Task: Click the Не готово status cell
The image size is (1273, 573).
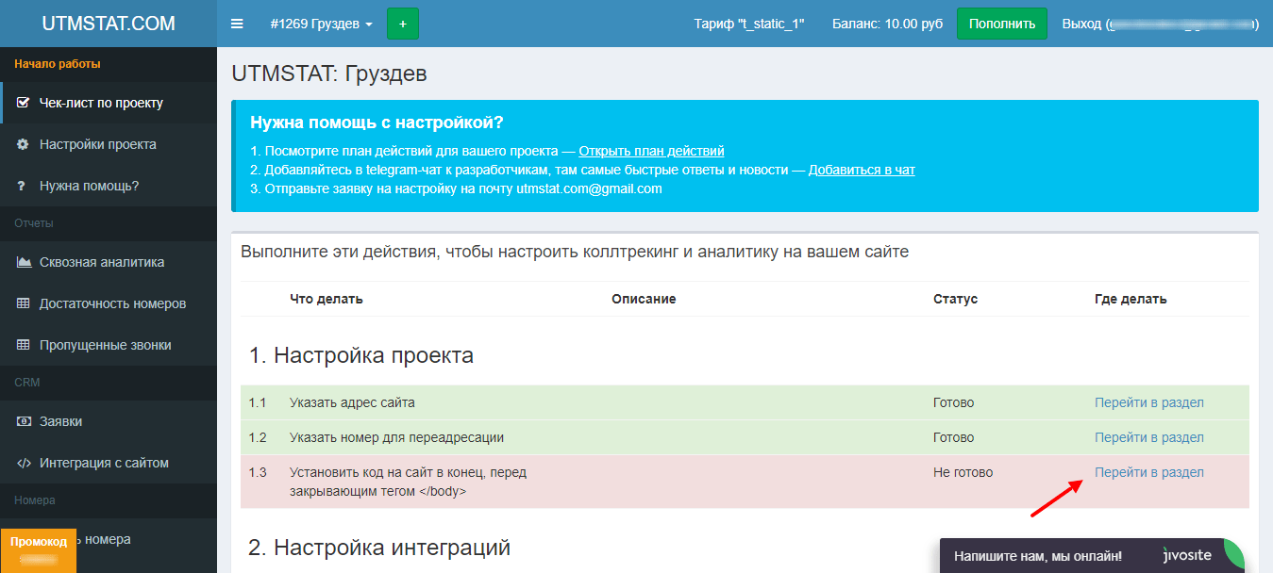Action: pyautogui.click(x=963, y=472)
